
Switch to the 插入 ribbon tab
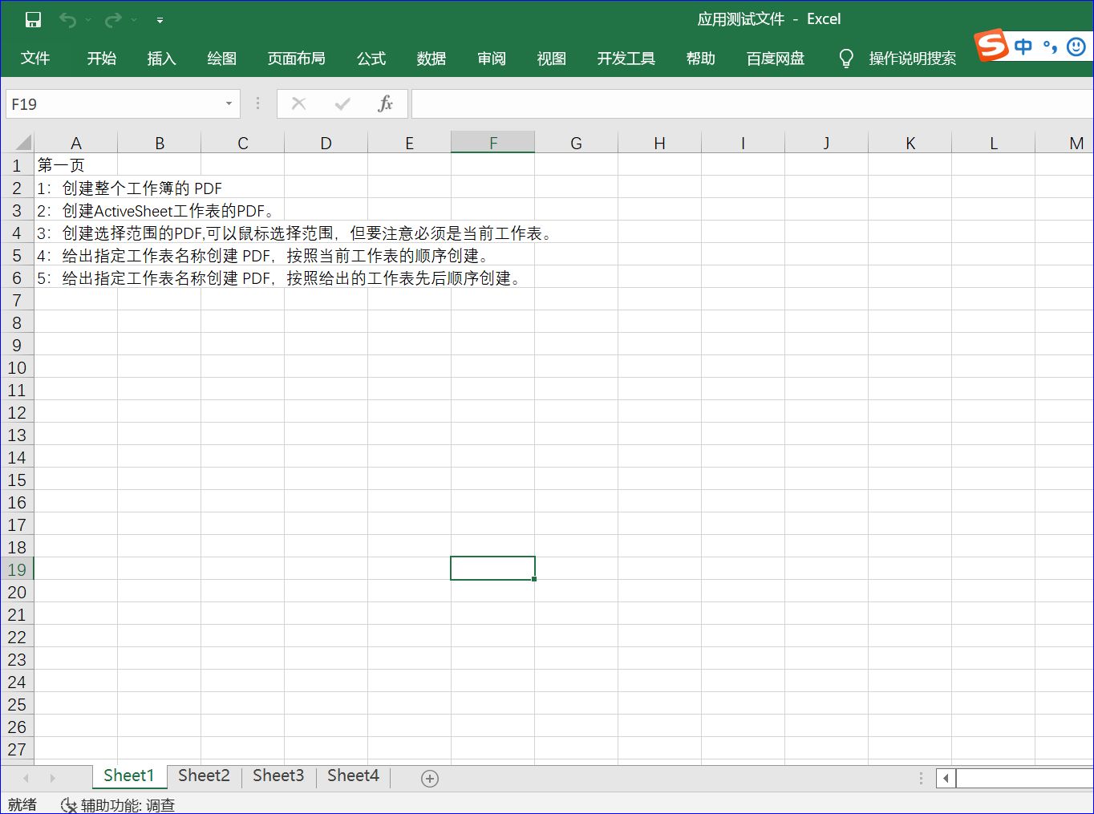(x=161, y=59)
